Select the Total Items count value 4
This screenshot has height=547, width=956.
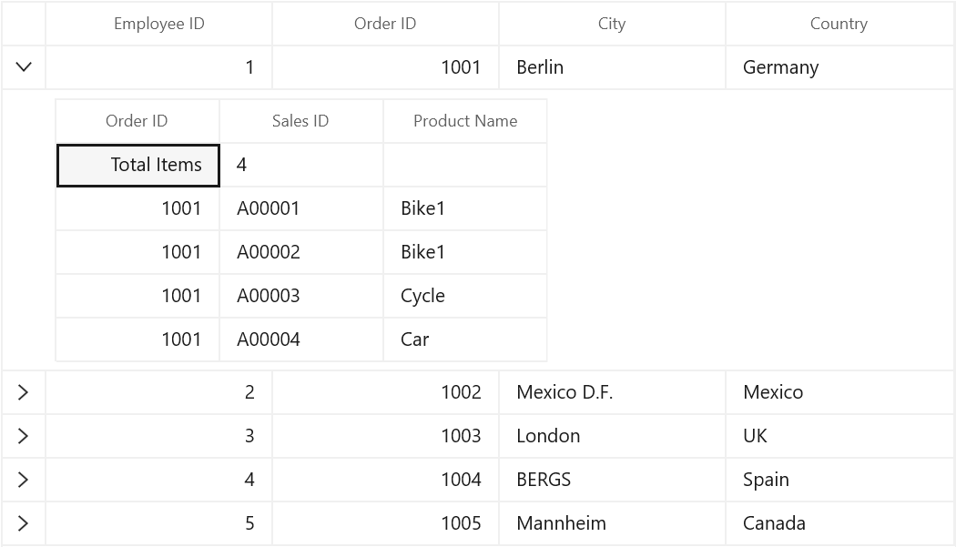click(x=301, y=166)
